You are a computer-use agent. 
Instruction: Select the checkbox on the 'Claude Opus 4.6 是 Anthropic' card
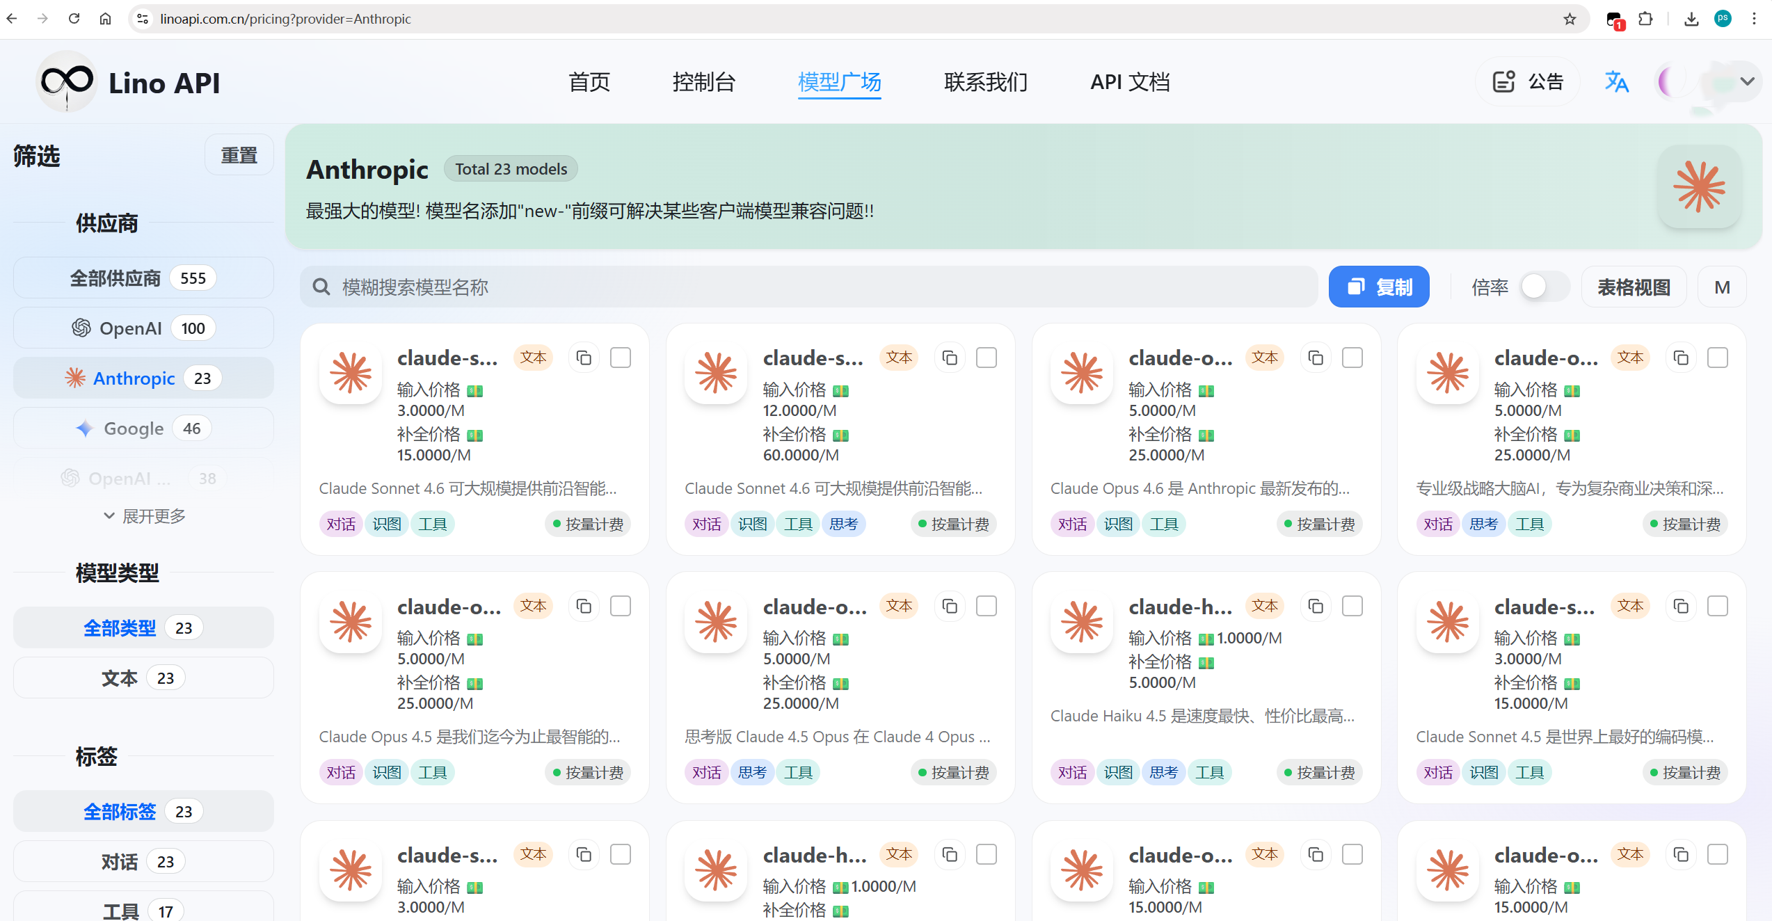coord(1352,358)
